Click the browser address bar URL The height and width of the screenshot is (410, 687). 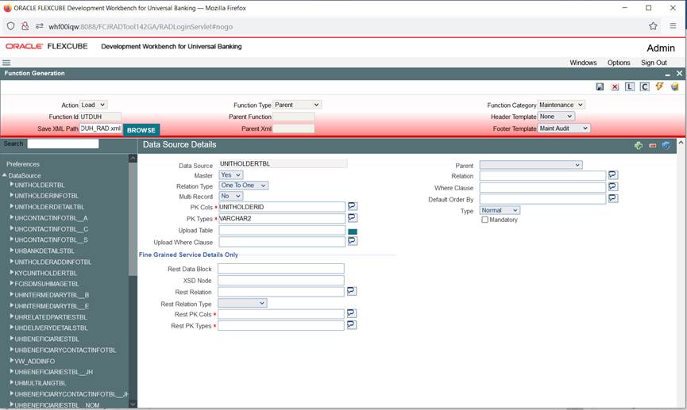141,27
